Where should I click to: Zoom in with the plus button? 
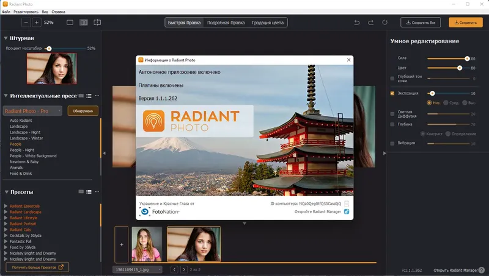(37, 23)
